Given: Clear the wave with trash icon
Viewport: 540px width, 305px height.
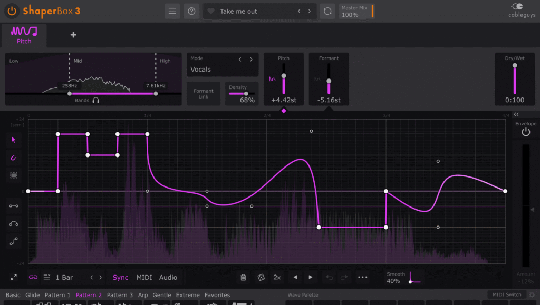Looking at the screenshot, I should click(x=243, y=277).
